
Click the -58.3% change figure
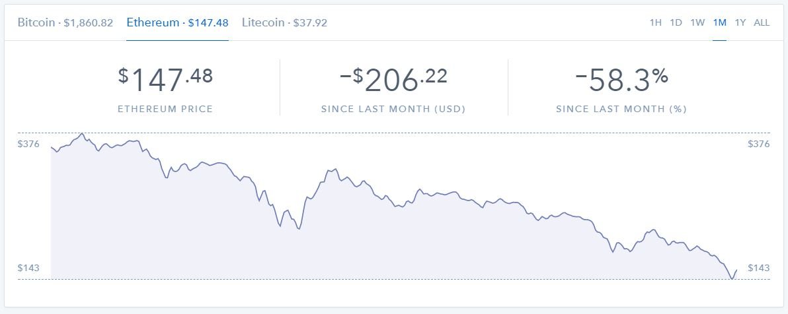pyautogui.click(x=621, y=80)
